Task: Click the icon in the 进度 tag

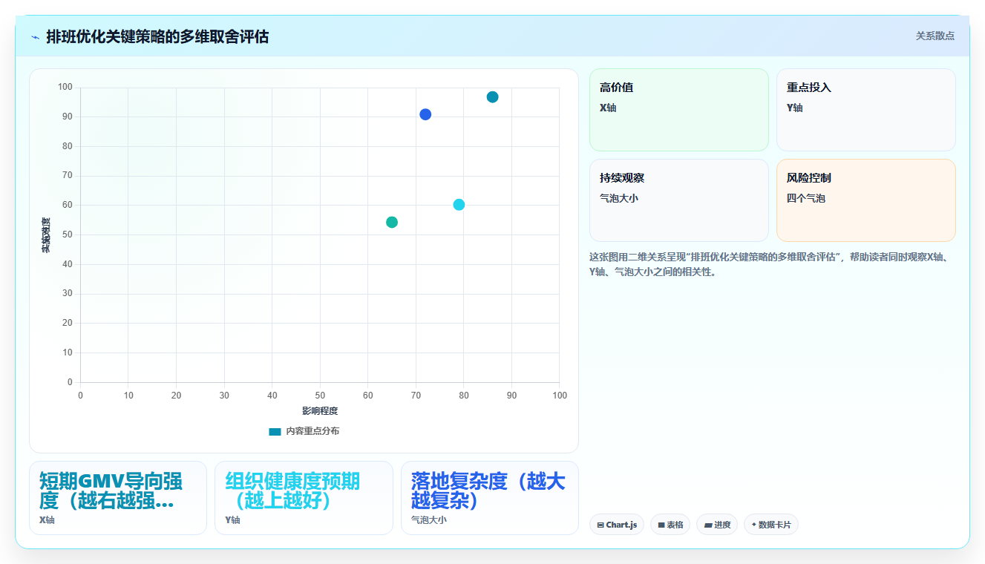Action: click(708, 525)
